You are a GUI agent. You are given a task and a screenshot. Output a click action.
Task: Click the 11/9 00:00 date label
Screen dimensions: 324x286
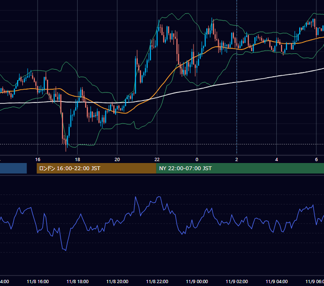(x=197, y=282)
